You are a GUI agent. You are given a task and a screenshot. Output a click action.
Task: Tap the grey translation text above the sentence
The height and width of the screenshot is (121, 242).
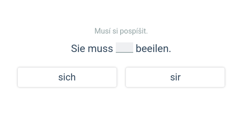click(x=121, y=31)
